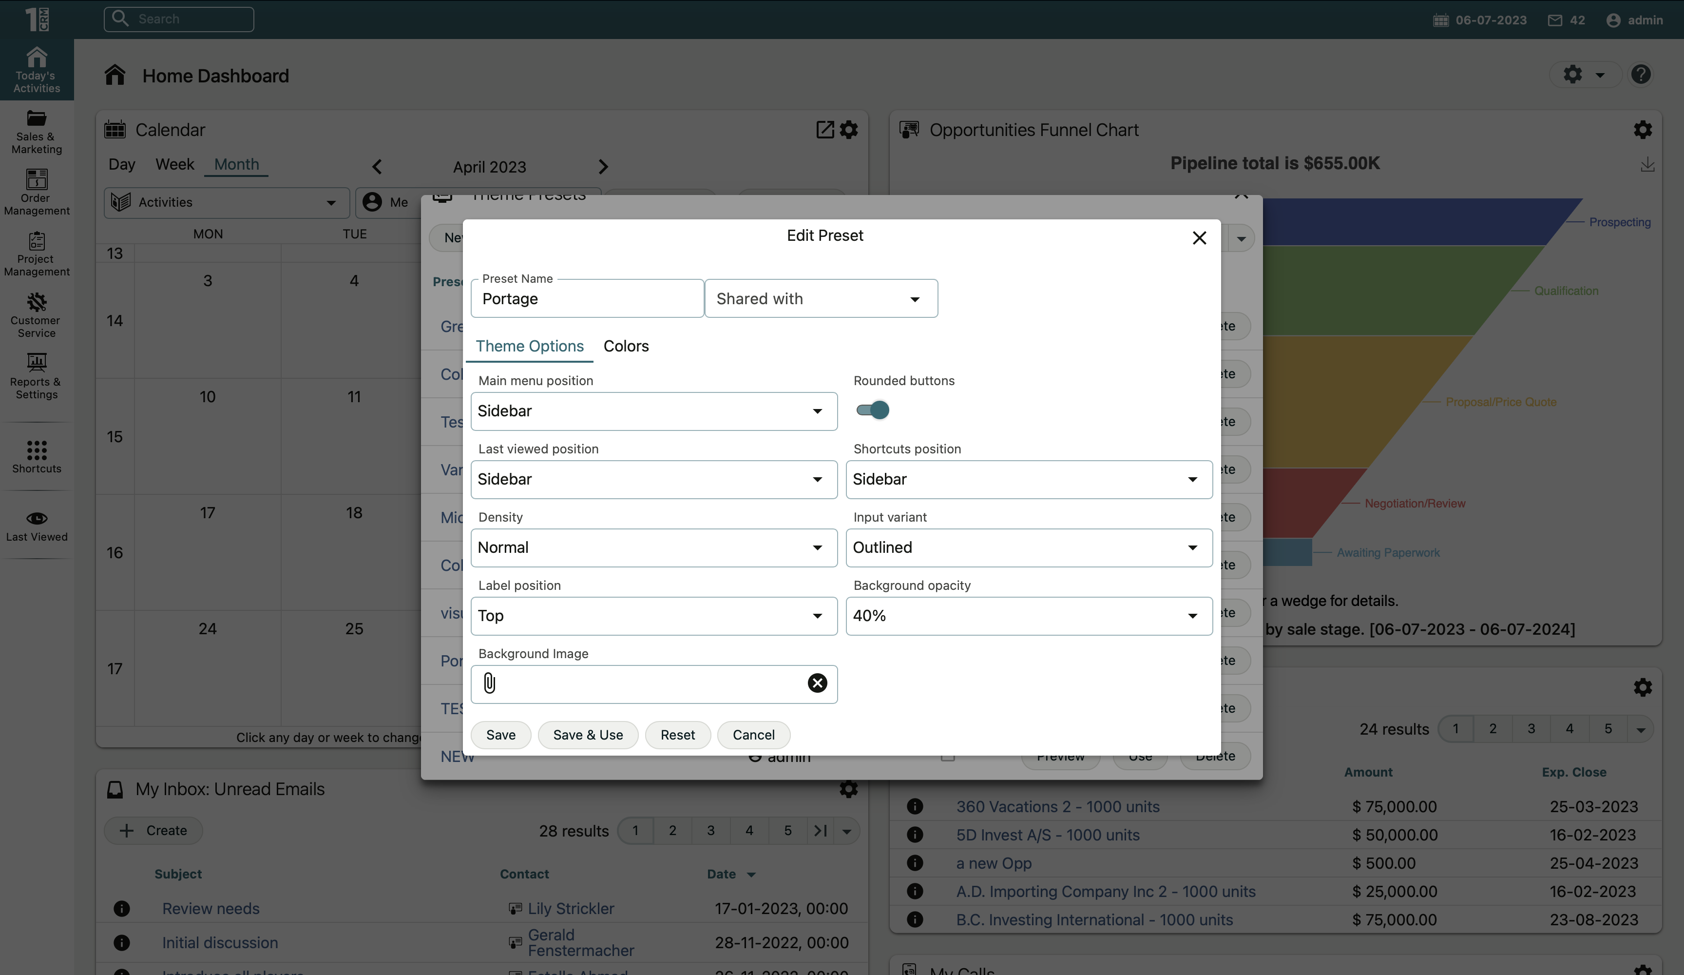Open Calendar panel settings gear
The width and height of the screenshot is (1684, 975).
[x=849, y=130]
